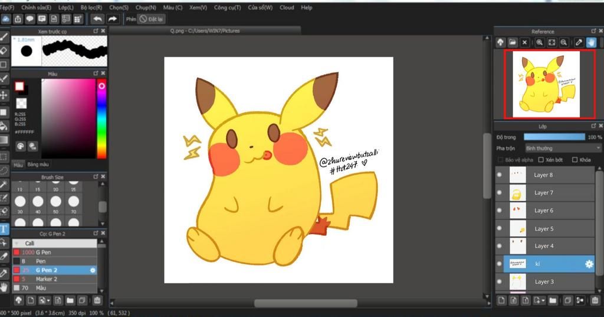Select the Lasso tool
Screen dimensions: 604x317
[4, 171]
